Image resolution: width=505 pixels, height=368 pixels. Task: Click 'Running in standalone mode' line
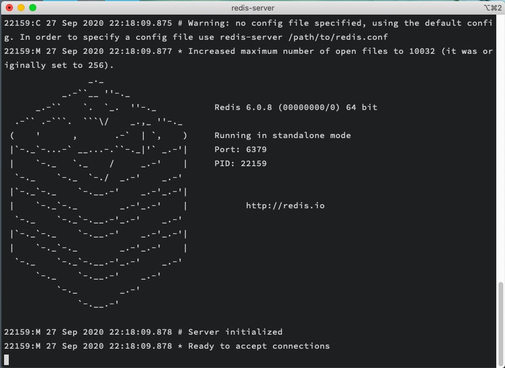click(x=282, y=135)
